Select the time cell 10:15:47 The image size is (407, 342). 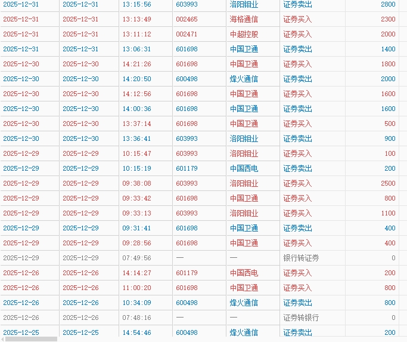pyautogui.click(x=137, y=153)
